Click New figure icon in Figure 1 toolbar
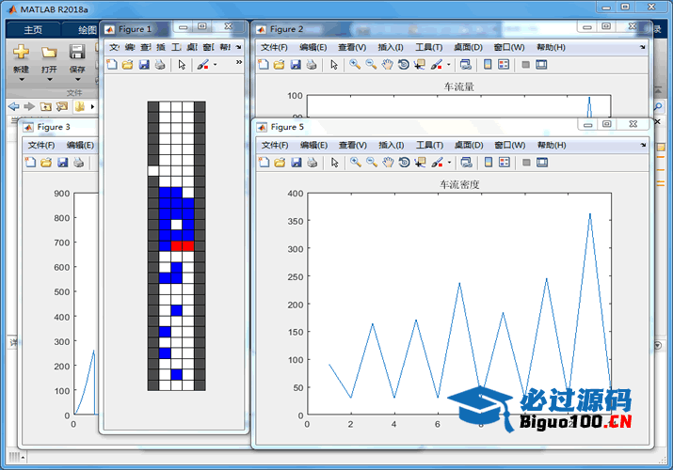The height and width of the screenshot is (470, 673). [112, 65]
